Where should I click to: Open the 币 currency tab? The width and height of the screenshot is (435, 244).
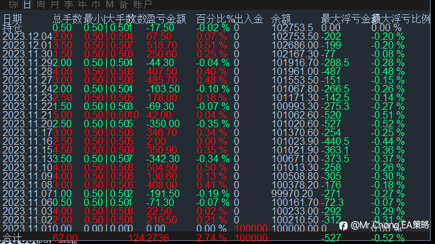click(x=96, y=4)
